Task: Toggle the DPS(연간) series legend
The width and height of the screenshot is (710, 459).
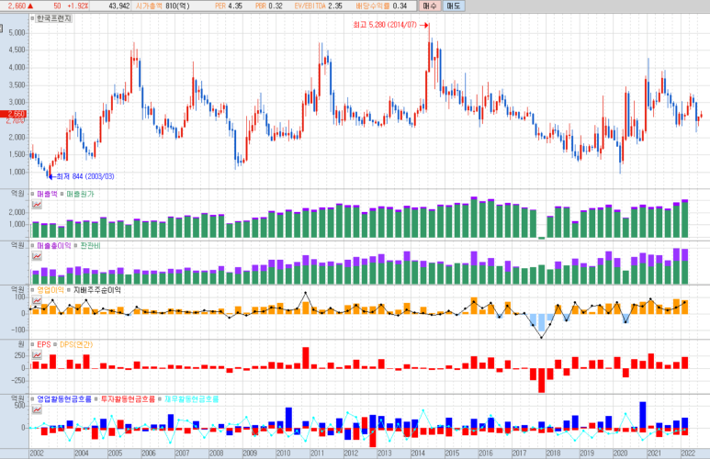Action: pyautogui.click(x=73, y=344)
